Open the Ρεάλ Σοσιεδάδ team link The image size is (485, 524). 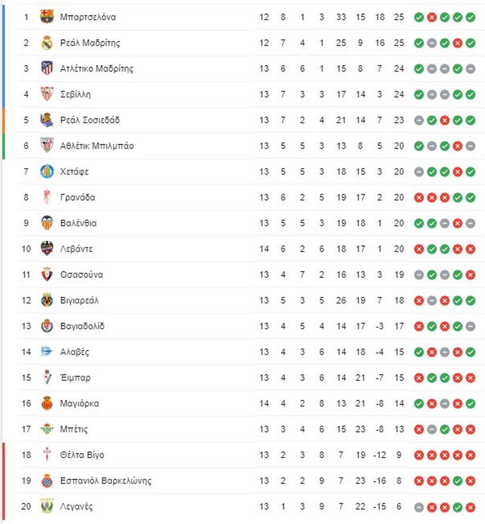click(x=90, y=120)
